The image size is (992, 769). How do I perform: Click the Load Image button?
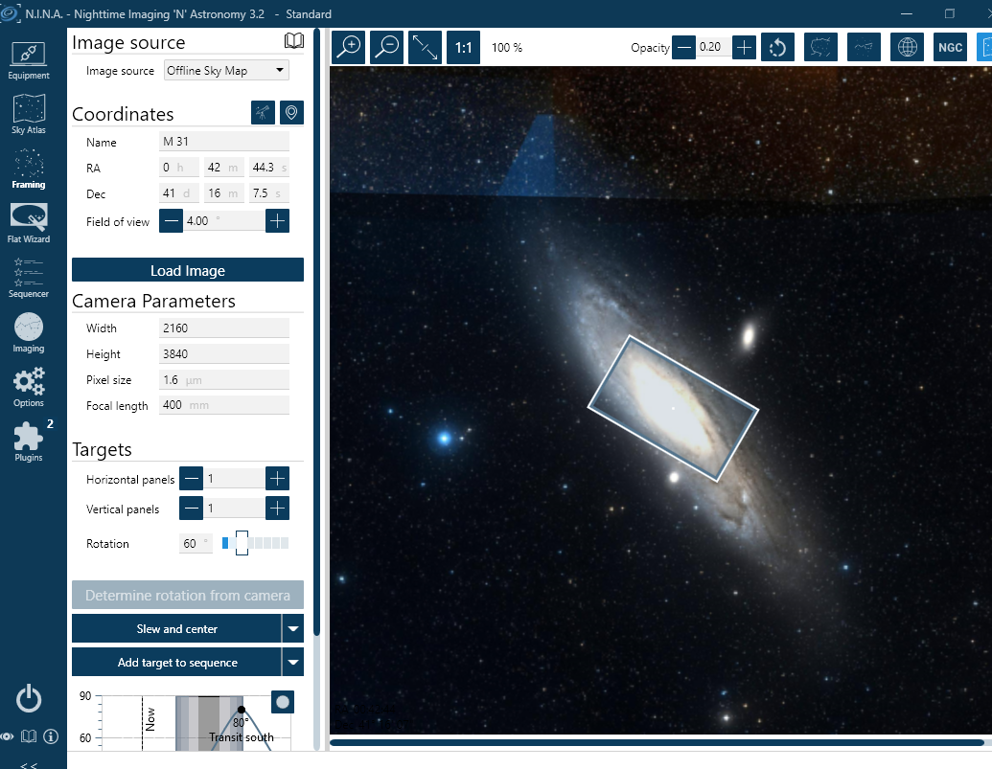pos(188,270)
